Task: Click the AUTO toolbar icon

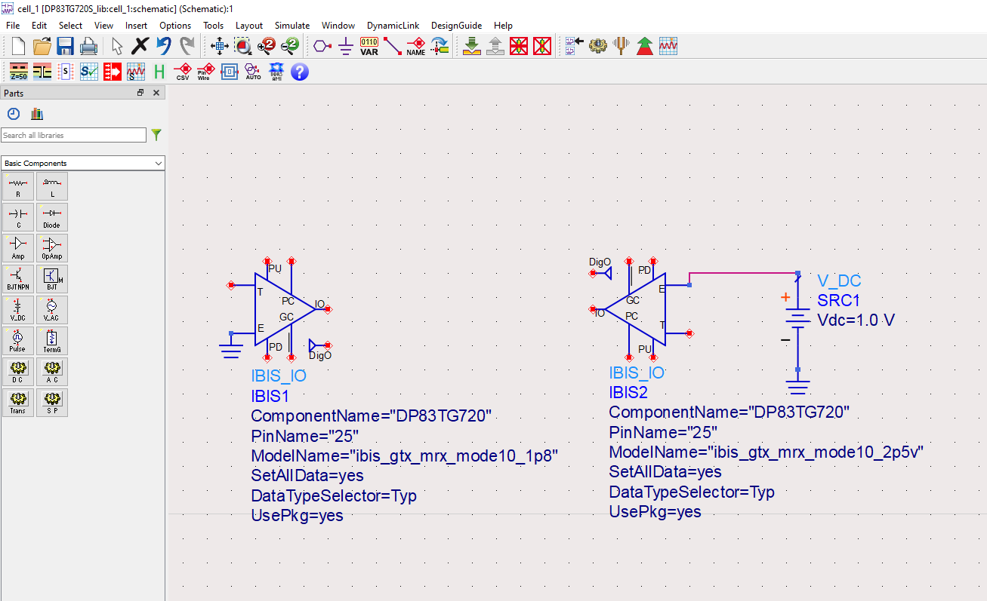Action: pos(253,72)
